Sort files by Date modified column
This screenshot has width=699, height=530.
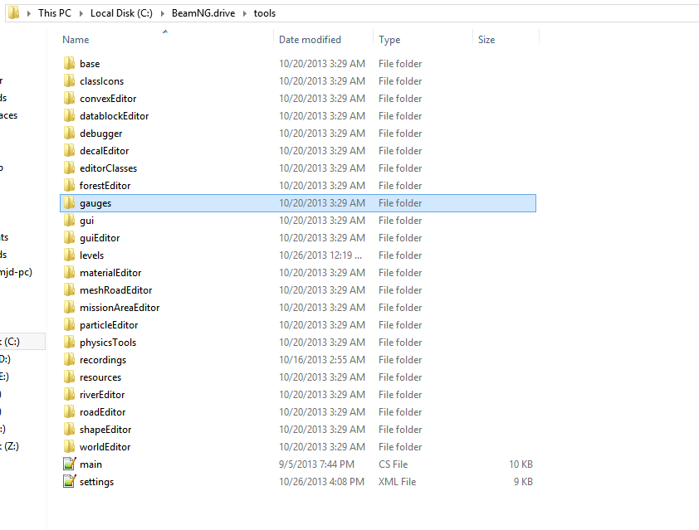pyautogui.click(x=310, y=40)
